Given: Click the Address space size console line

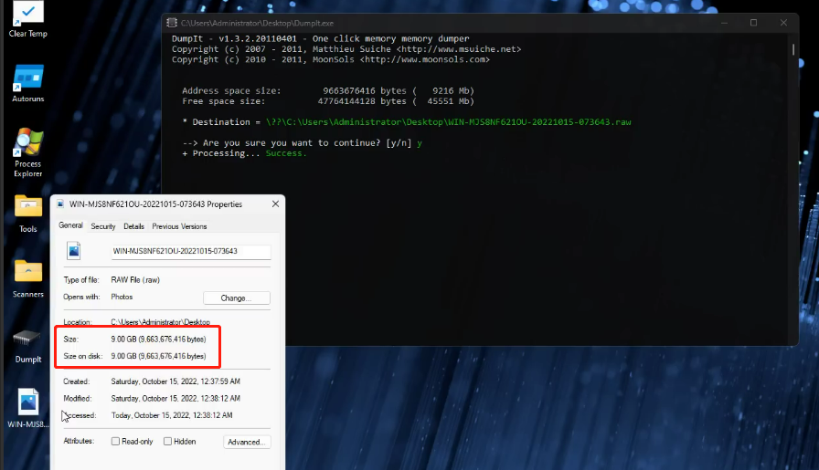Looking at the screenshot, I should pyautogui.click(x=328, y=90).
